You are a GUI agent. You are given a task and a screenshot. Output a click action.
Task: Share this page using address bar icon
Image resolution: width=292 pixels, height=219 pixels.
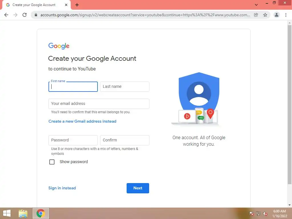[256, 15]
